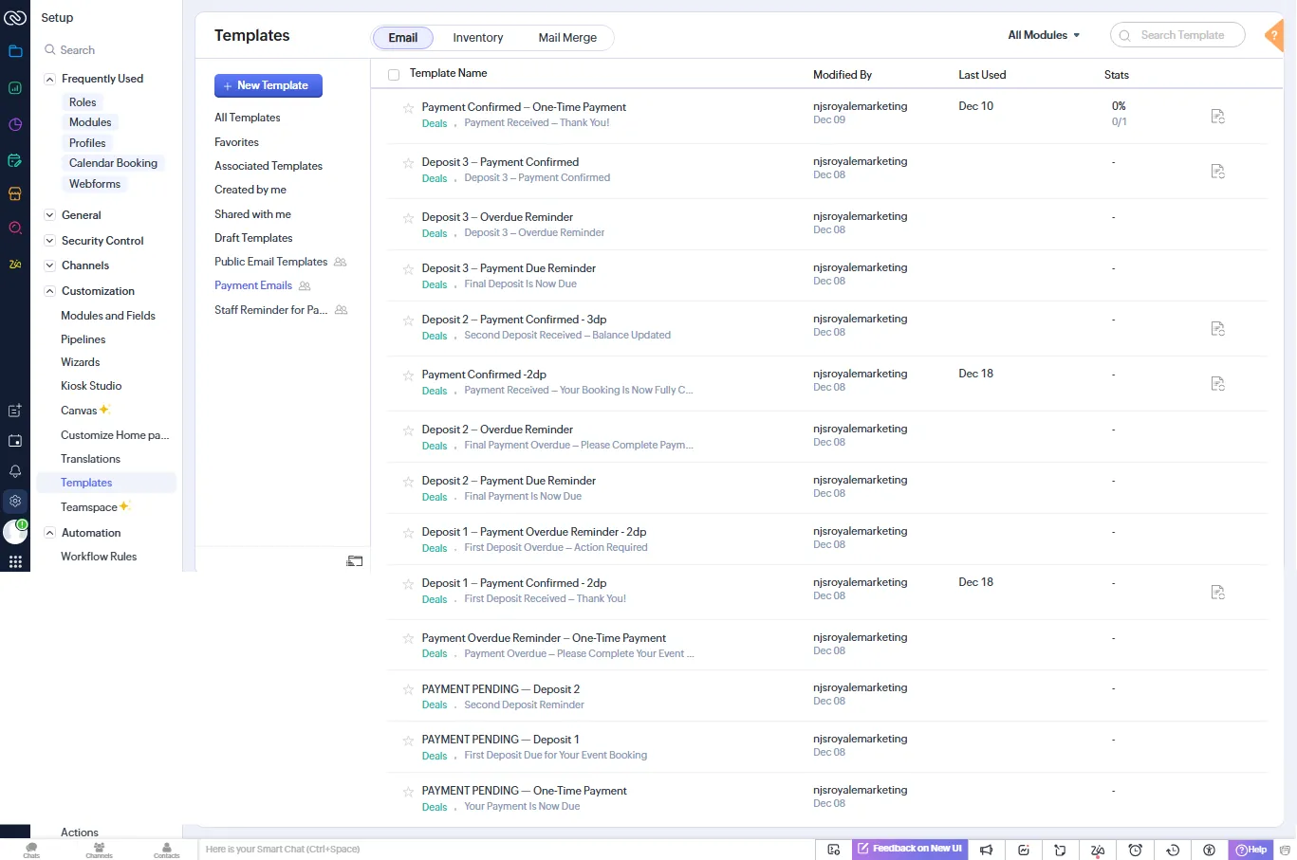Screen dimensions: 1297x860
Task: Expand the General section
Action: pos(50,215)
